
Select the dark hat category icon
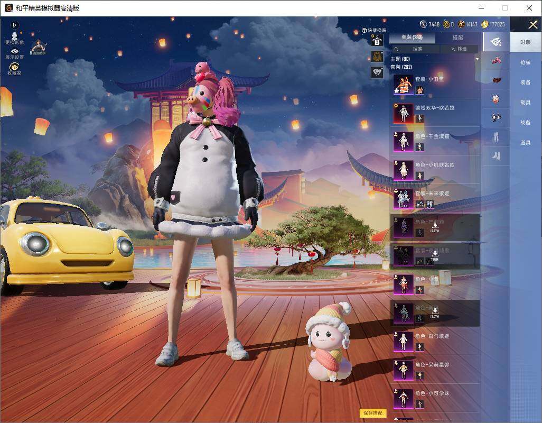point(496,80)
